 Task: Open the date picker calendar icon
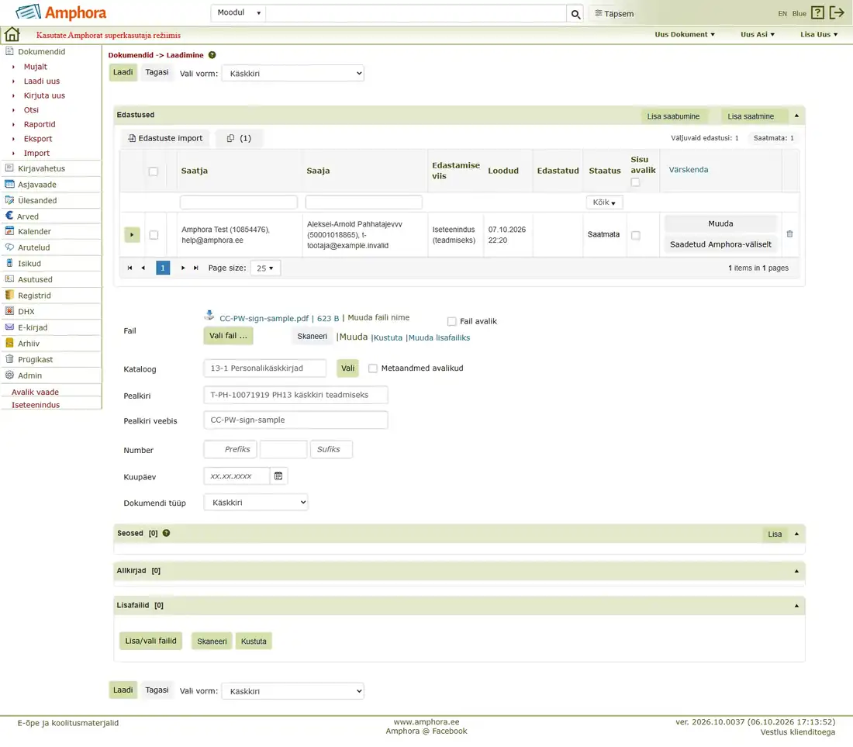[278, 476]
